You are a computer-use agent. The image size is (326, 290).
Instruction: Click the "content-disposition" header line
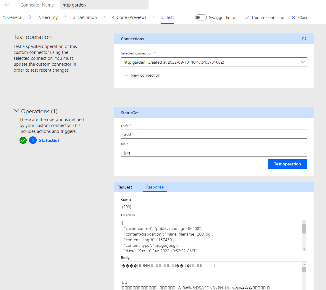tap(168, 234)
